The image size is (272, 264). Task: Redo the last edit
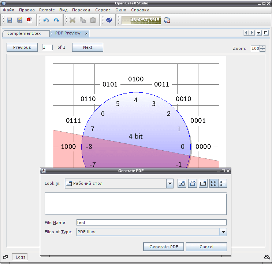[56, 20]
